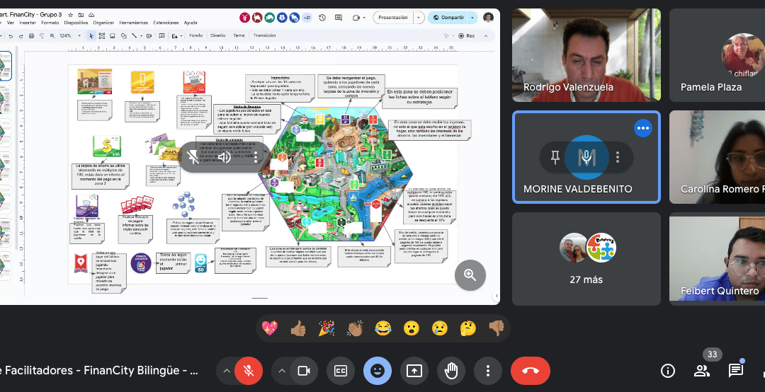Open the Extensiones menu
This screenshot has width=765, height=392.
pos(166,23)
